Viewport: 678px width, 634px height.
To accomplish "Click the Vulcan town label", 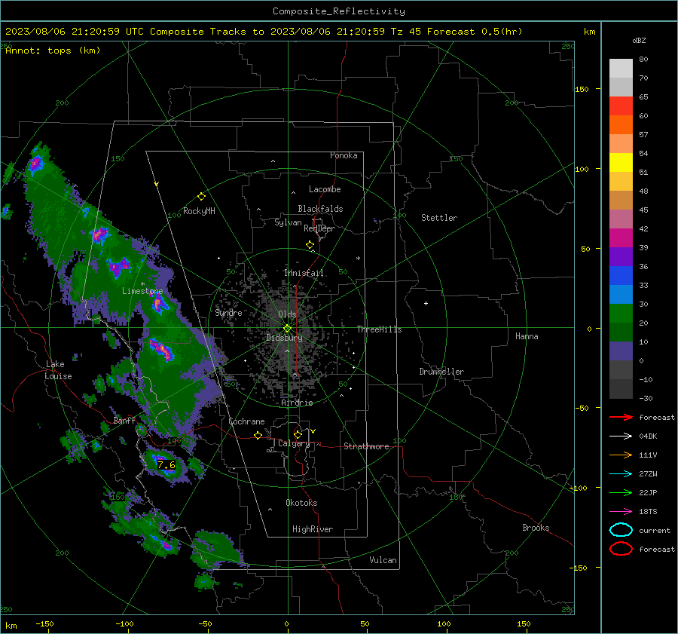I will (x=383, y=560).
